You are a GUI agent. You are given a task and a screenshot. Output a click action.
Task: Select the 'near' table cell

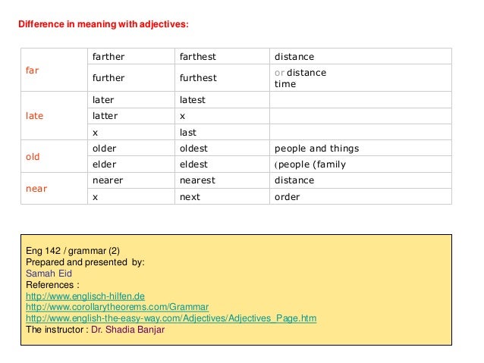pyautogui.click(x=55, y=189)
